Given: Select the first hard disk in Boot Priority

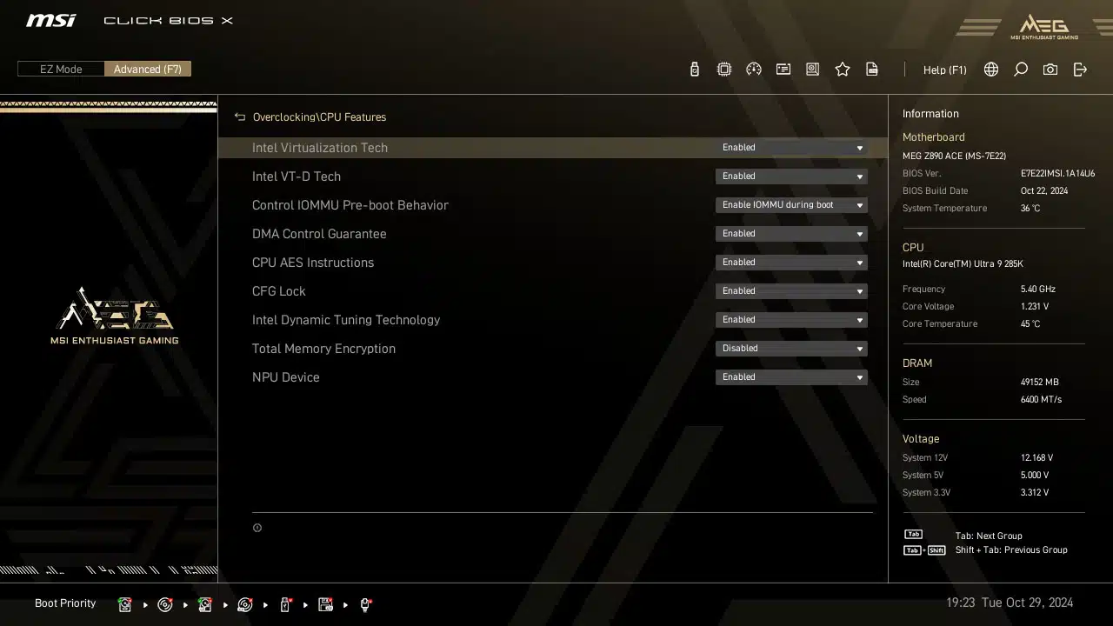Looking at the screenshot, I should 125,604.
